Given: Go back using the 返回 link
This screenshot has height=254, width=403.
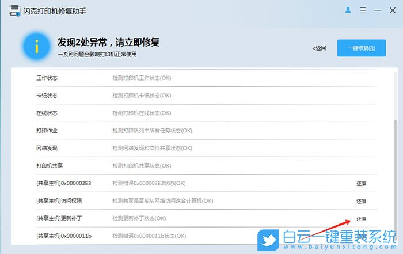Looking at the screenshot, I should coord(320,48).
